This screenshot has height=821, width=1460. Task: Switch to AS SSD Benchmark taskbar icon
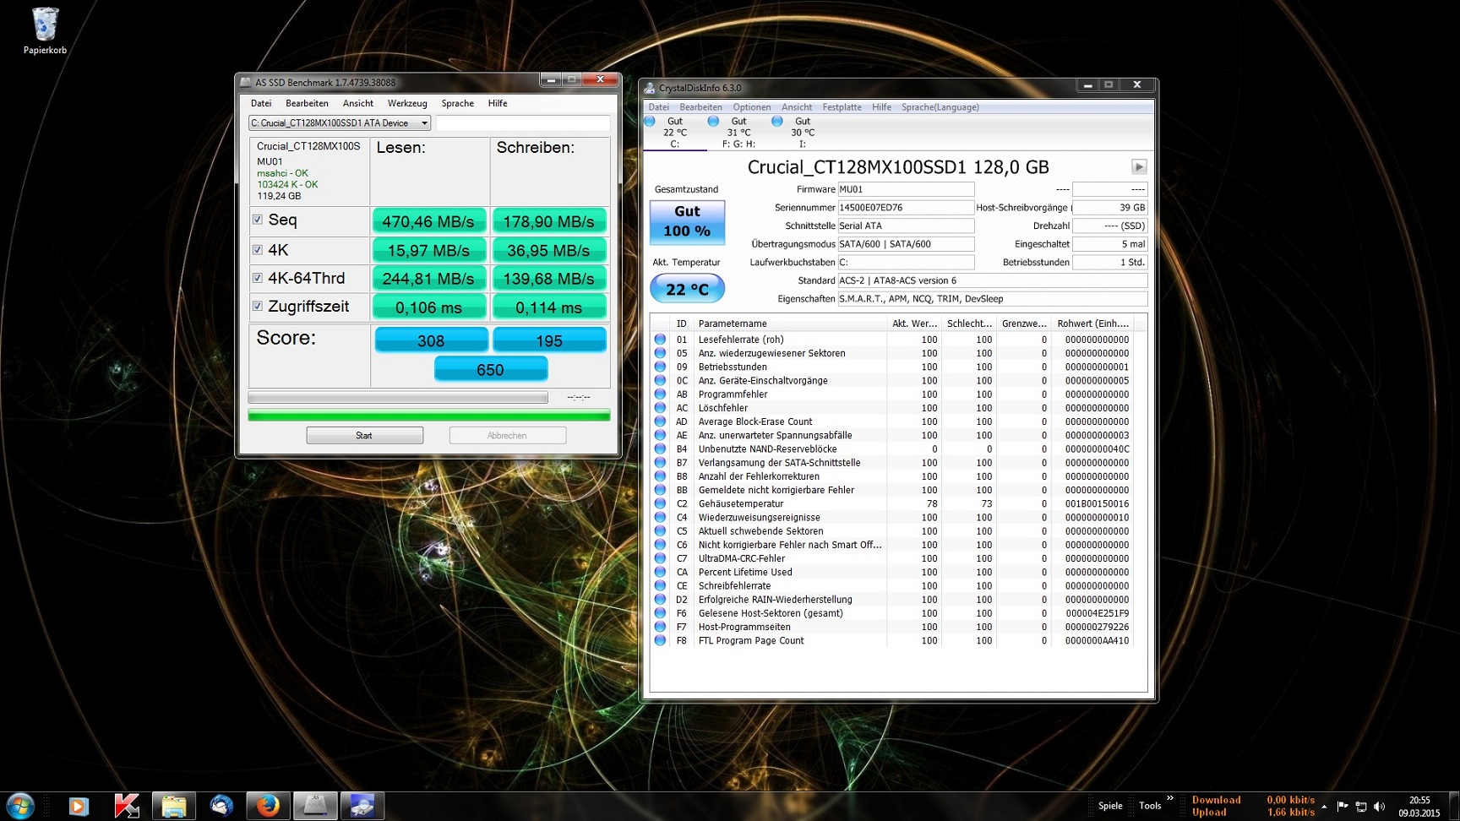point(315,806)
